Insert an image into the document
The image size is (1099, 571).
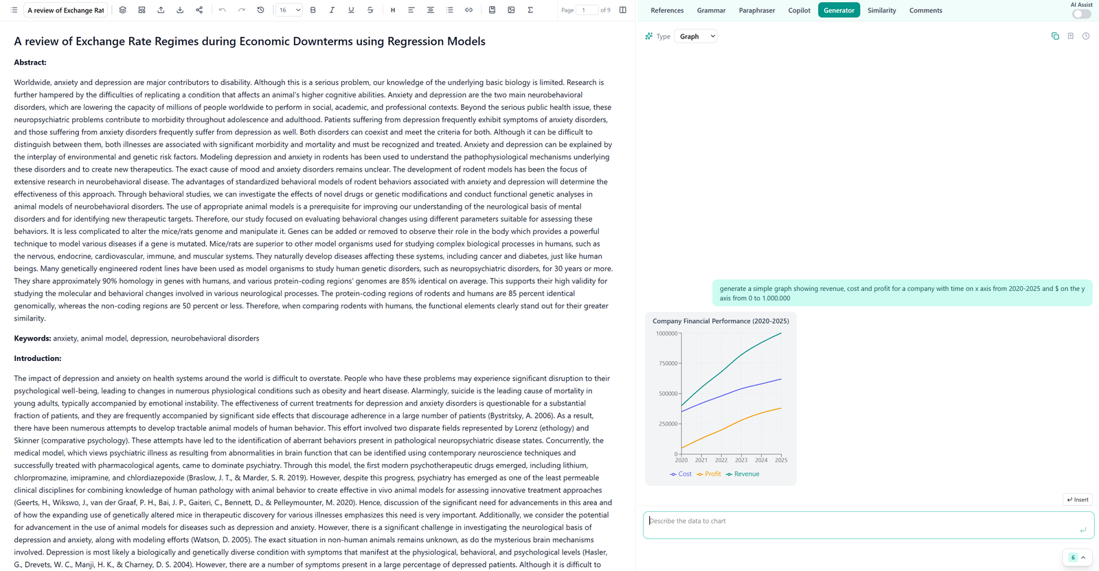(x=511, y=10)
